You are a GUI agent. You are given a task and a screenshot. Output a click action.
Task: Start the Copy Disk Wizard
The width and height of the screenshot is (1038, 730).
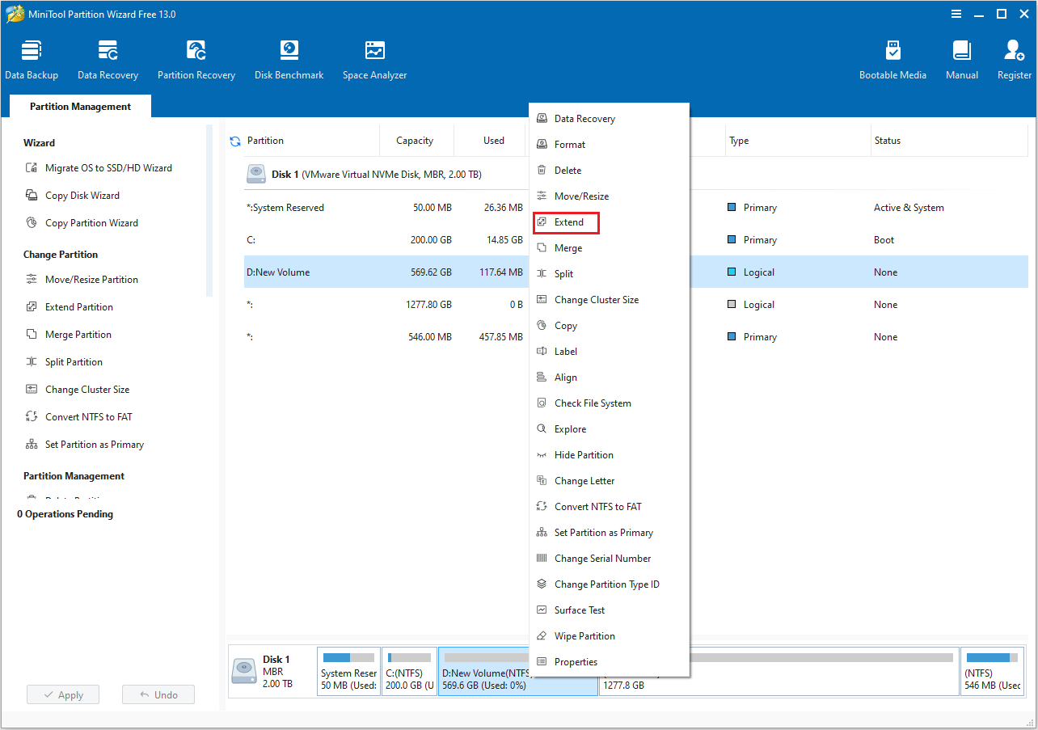tap(73, 196)
